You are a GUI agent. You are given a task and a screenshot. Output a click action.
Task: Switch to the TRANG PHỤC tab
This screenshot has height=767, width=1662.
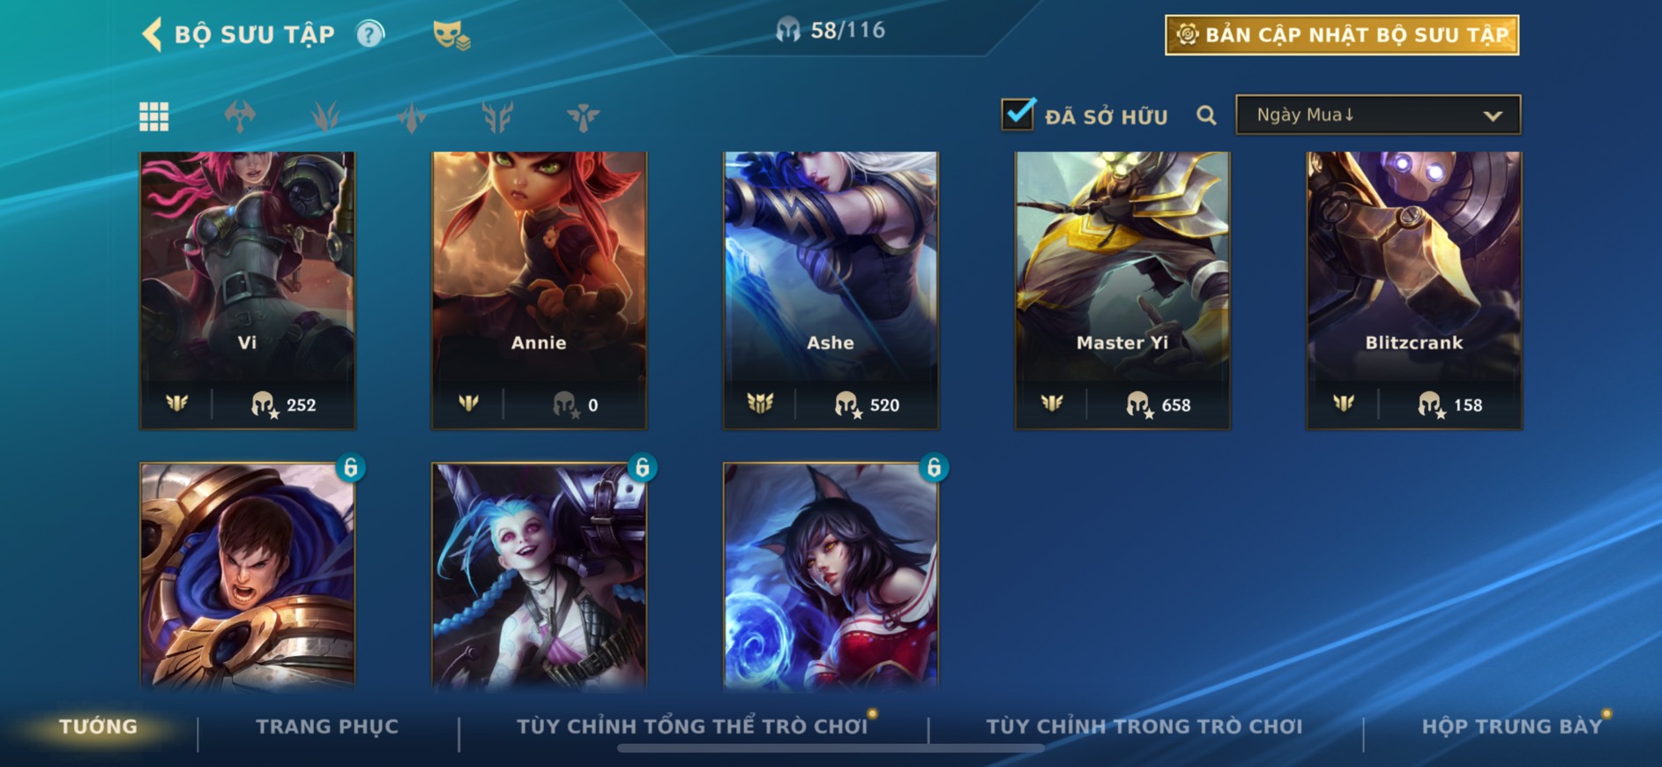pyautogui.click(x=327, y=726)
